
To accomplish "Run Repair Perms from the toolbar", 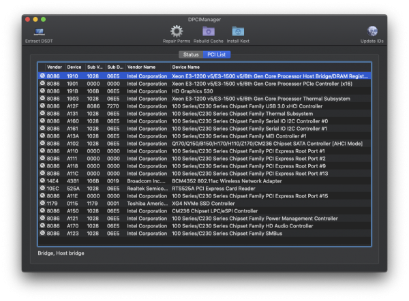I will click(x=177, y=31).
